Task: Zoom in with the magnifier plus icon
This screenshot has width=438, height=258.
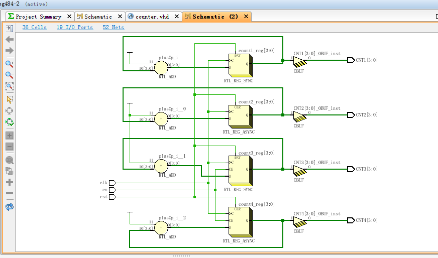Action: click(x=10, y=64)
